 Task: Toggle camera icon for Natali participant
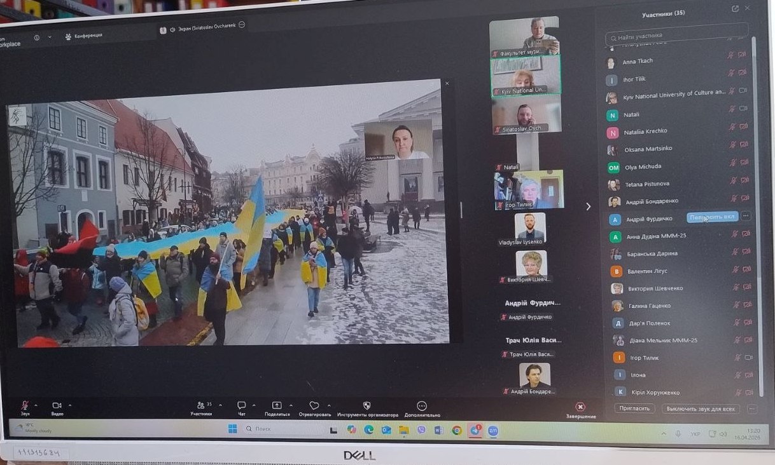click(743, 109)
